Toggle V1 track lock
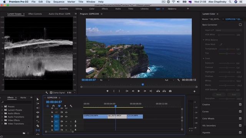 pos(52,117)
